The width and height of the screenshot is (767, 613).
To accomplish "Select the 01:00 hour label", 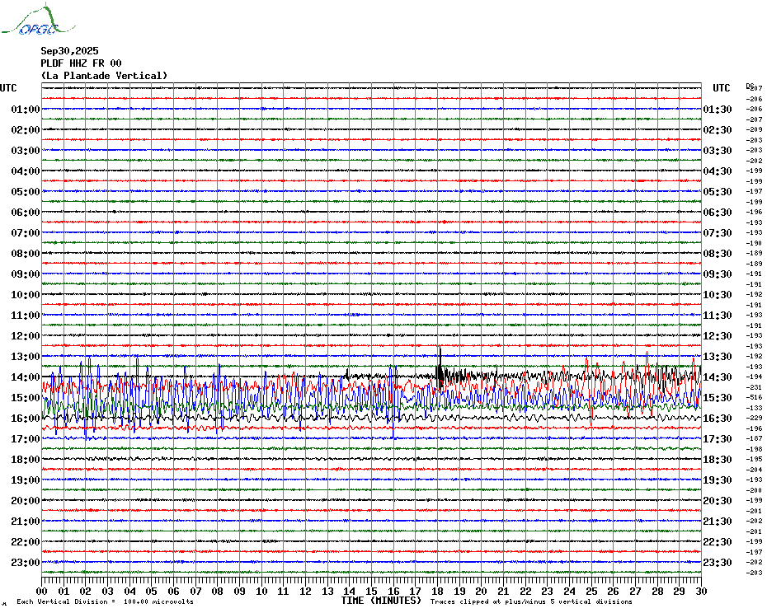I will click(26, 109).
